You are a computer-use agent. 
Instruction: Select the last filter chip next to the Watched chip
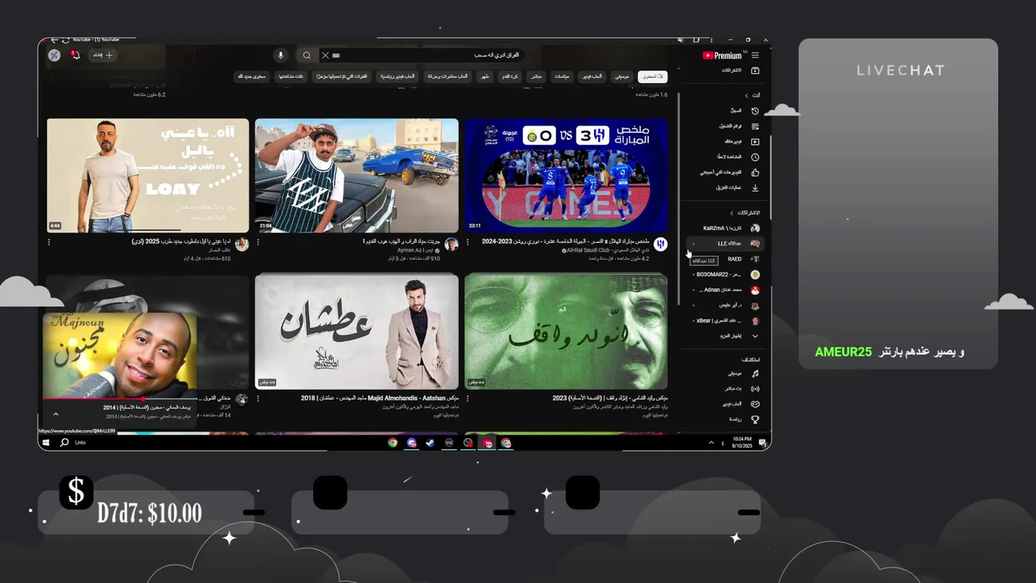coord(252,76)
